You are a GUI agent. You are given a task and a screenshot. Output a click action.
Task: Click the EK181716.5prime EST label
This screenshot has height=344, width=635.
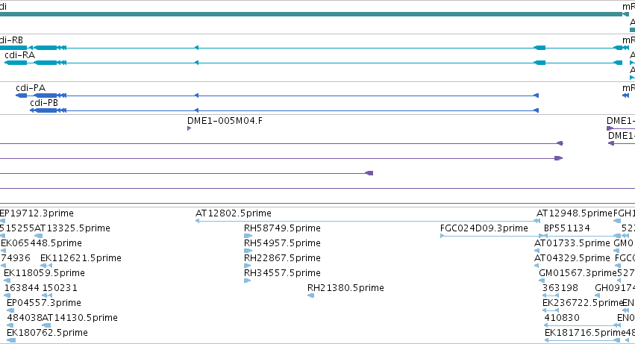click(x=585, y=333)
